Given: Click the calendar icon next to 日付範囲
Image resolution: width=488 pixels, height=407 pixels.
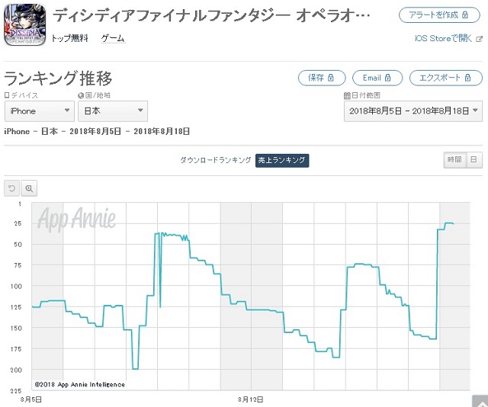Looking at the screenshot, I should click(348, 95).
